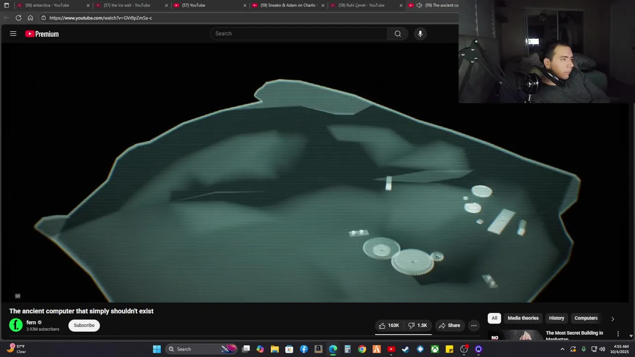Close the Ruhi Çenet tab
635x357 pixels.
(x=401, y=5)
